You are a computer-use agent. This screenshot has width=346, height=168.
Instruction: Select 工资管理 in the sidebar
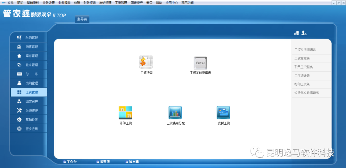(29, 92)
